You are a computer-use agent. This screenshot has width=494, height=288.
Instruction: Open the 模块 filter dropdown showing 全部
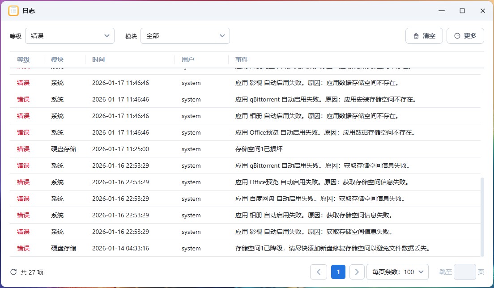click(185, 35)
